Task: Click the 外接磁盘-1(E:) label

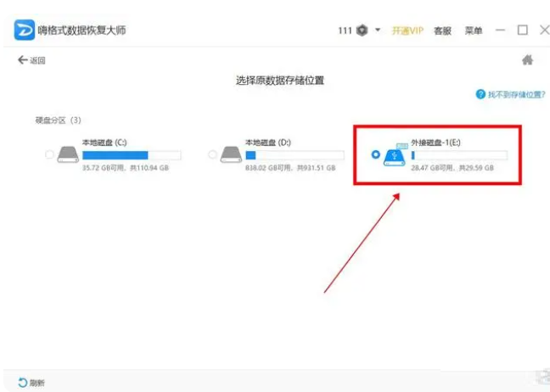Action: tap(435, 143)
